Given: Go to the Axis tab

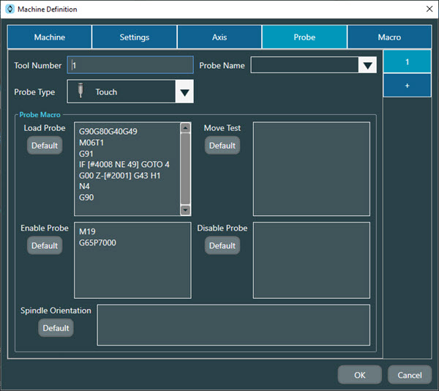Looking at the screenshot, I should point(219,37).
